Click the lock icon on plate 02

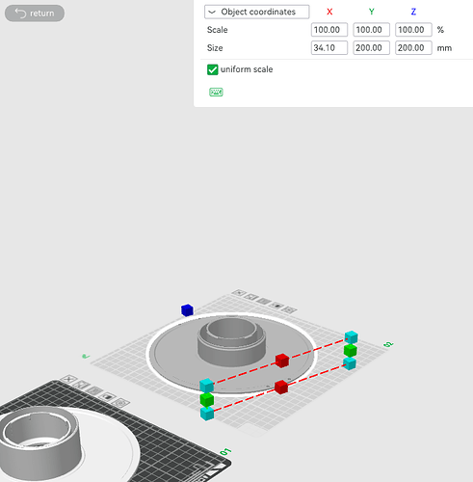click(276, 306)
